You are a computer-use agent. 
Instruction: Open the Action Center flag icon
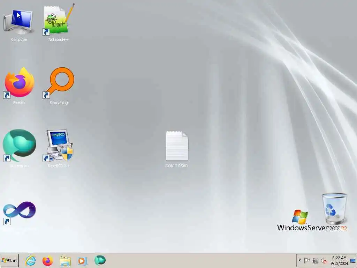click(307, 260)
